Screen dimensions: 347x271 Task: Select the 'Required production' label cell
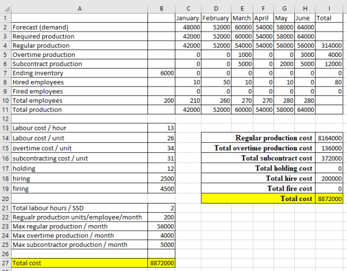click(x=80, y=37)
